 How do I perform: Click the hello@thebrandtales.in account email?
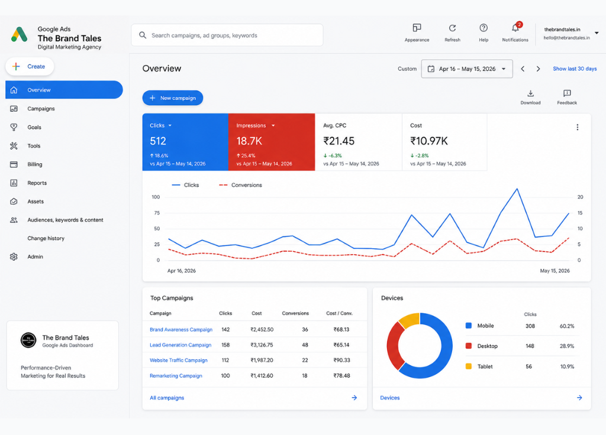566,38
